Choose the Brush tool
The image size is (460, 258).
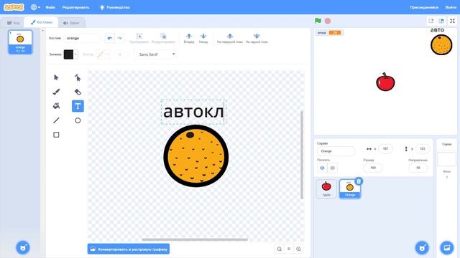tap(56, 92)
